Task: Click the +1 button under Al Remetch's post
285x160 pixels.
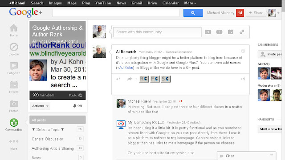Action: point(118,79)
